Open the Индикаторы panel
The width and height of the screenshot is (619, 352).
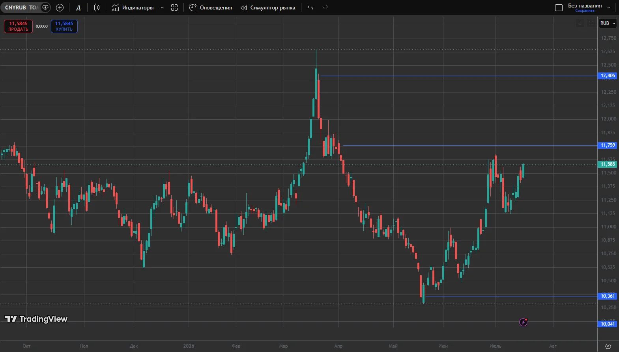coord(133,7)
